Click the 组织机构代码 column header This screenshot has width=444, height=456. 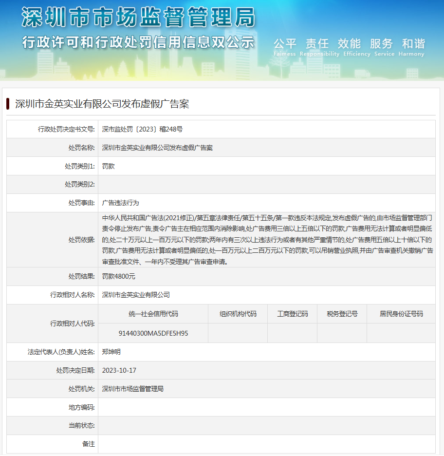pyautogui.click(x=238, y=314)
